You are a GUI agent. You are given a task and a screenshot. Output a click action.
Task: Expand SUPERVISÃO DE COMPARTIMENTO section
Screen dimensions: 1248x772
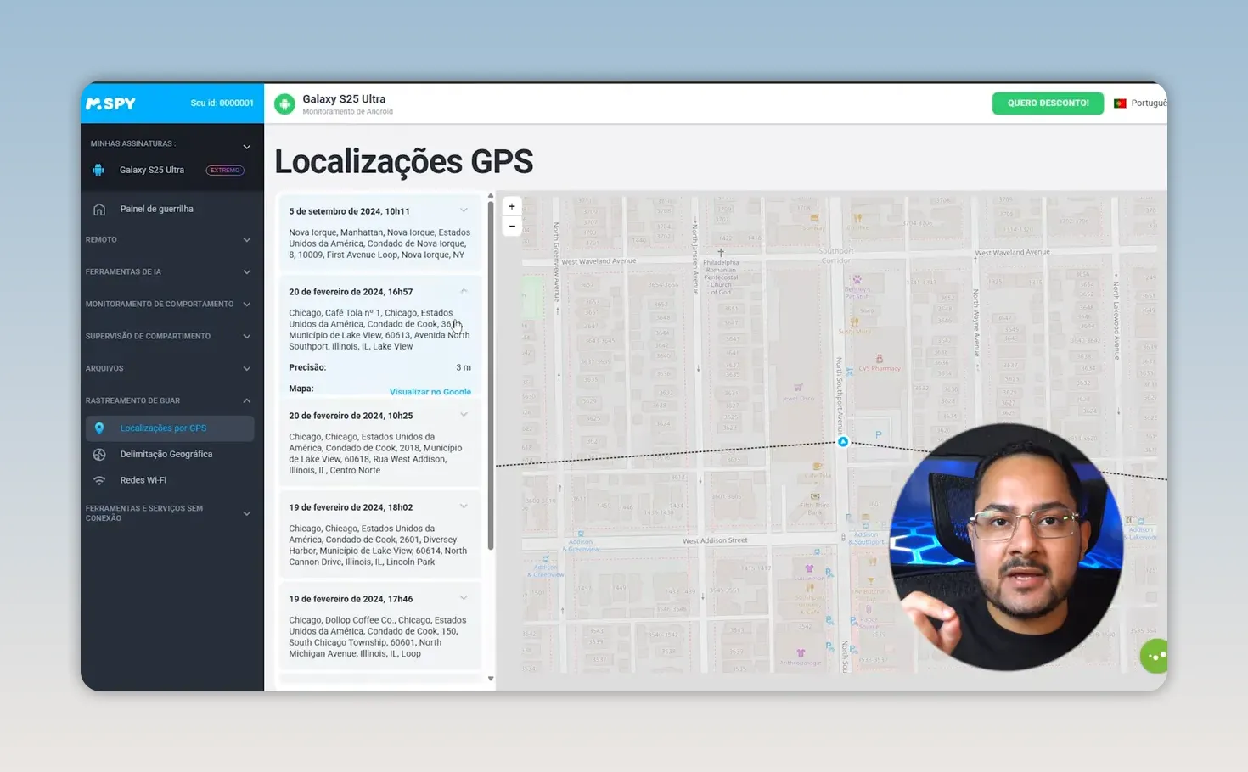click(x=247, y=337)
